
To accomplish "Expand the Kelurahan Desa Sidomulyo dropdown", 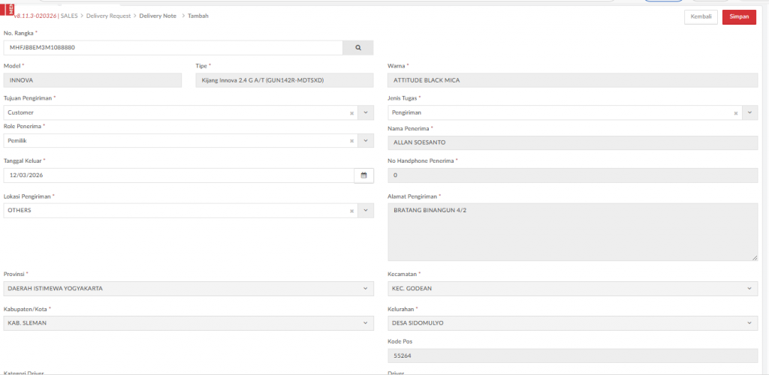I will click(x=749, y=323).
